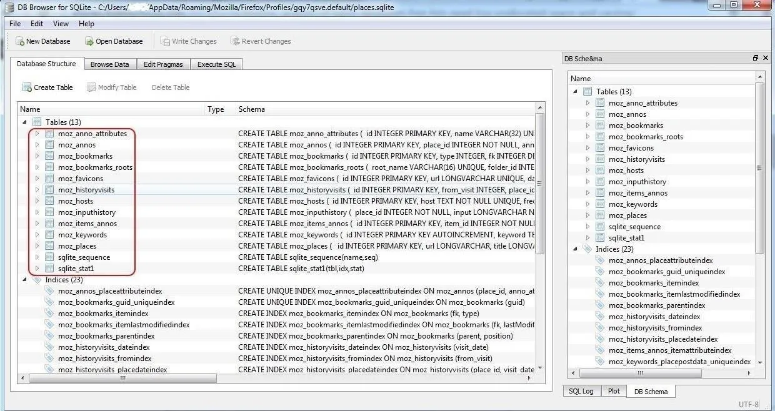The height and width of the screenshot is (411, 775).
Task: Click the Indices (23) icon in DB Schema panel
Action: click(587, 249)
